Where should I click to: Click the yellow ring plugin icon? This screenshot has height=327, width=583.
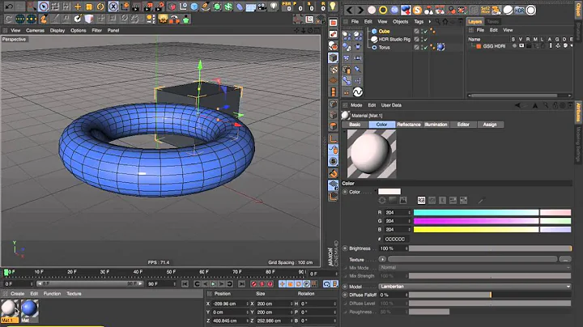(383, 10)
